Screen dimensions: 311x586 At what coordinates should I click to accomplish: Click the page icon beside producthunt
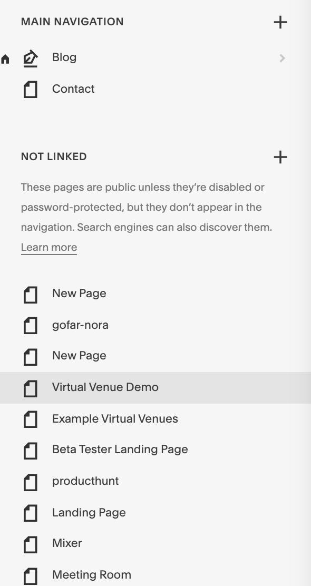30,482
